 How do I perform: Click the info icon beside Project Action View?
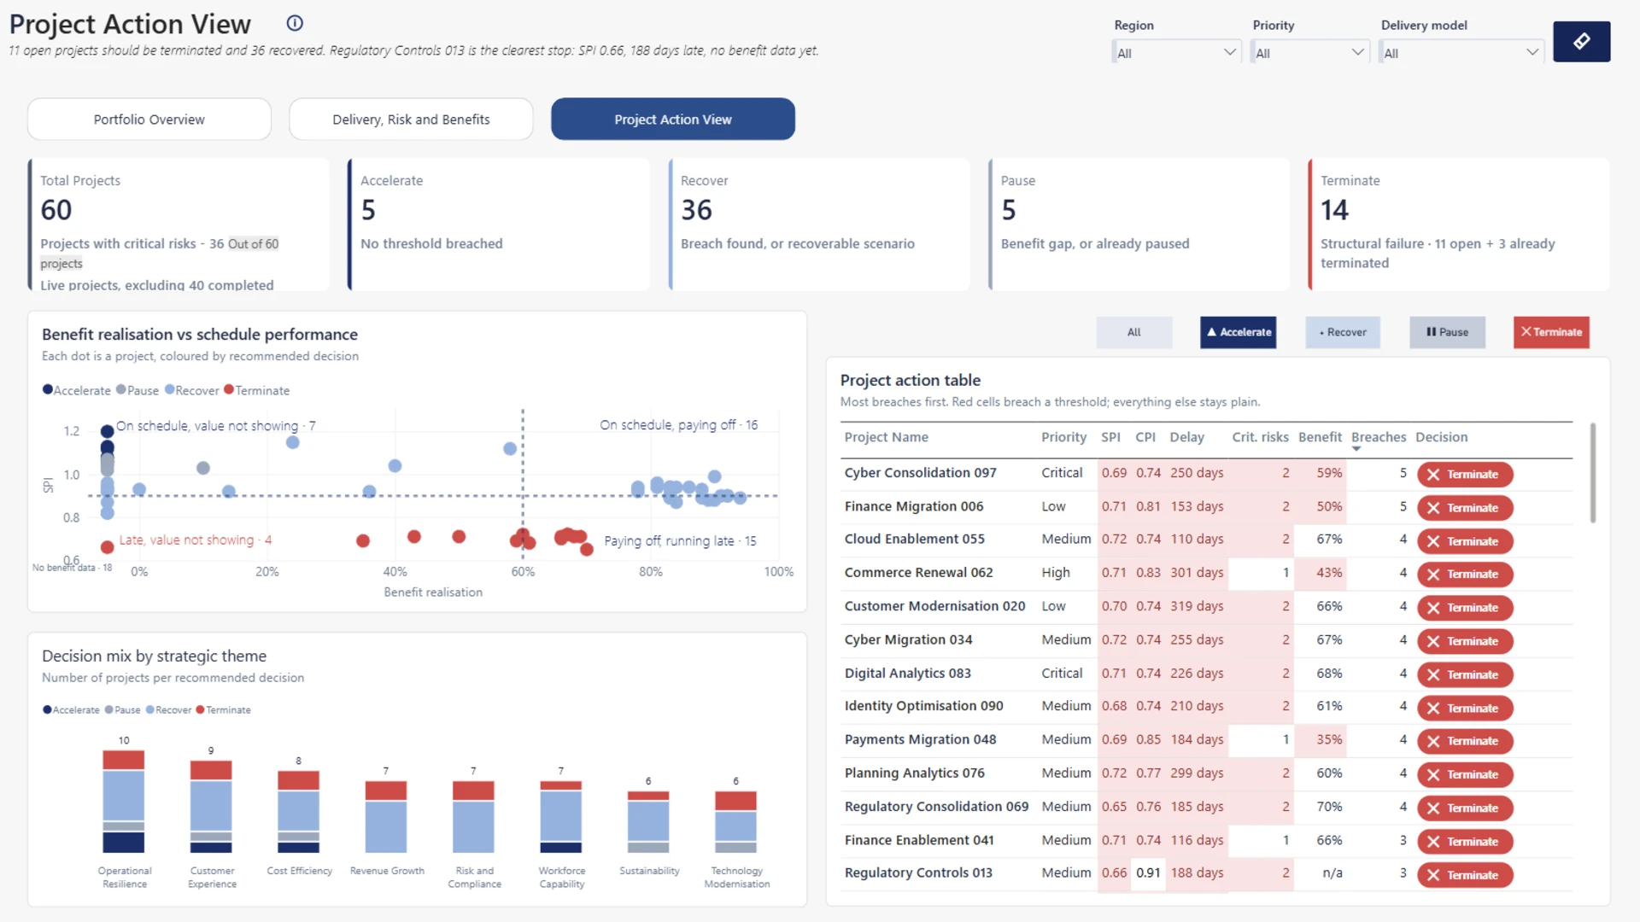click(295, 23)
